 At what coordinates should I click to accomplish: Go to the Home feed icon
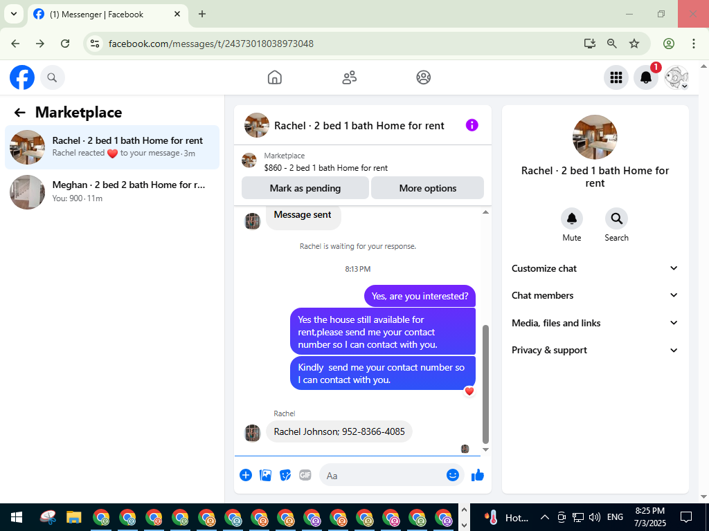click(274, 77)
